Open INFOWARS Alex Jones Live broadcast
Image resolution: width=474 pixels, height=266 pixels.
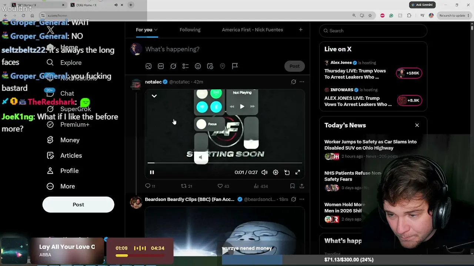tap(358, 101)
